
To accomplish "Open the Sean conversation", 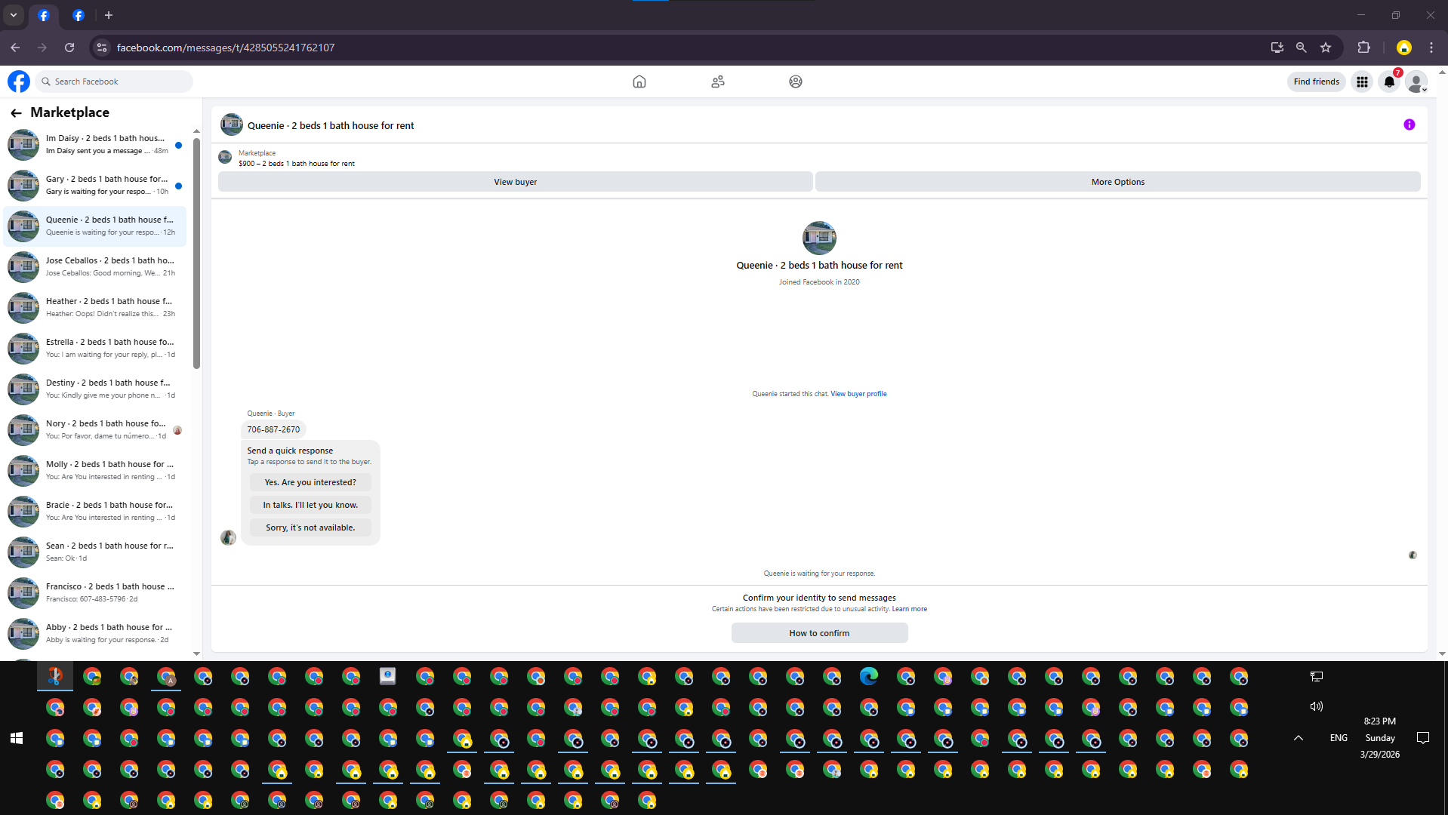I will click(x=95, y=552).
